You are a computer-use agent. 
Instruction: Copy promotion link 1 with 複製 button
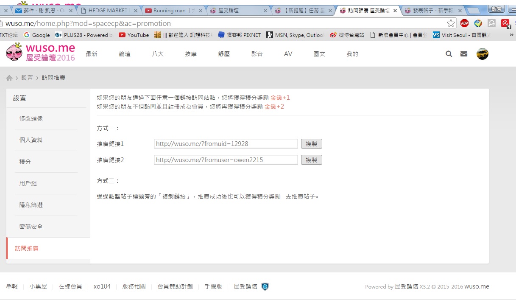311,144
